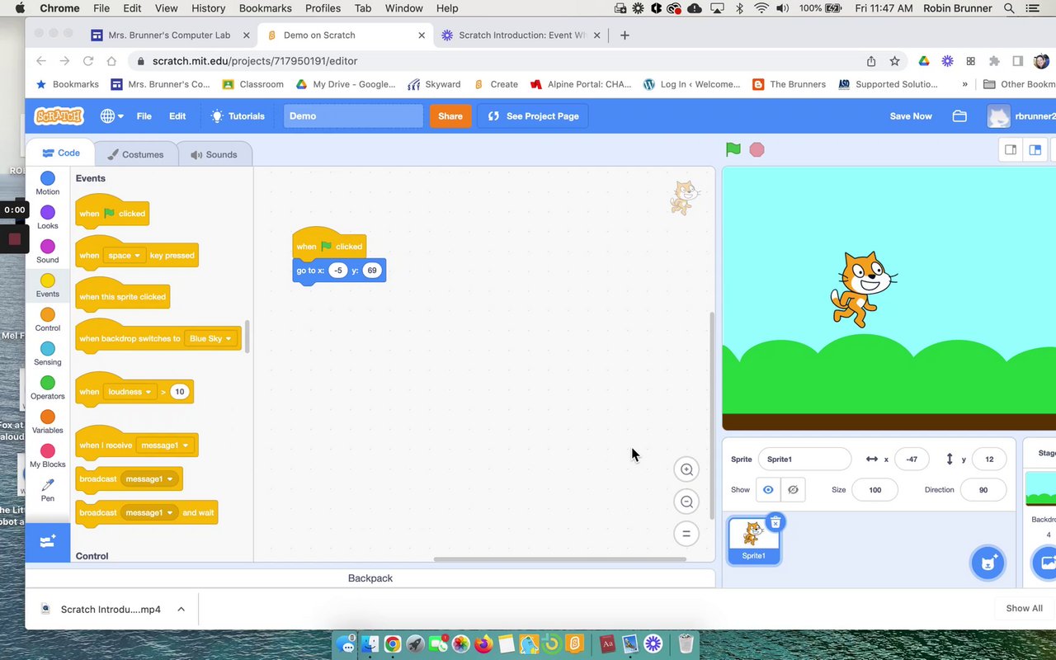The height and width of the screenshot is (660, 1056).
Task: Select the My Blocks category
Action: pos(48,456)
